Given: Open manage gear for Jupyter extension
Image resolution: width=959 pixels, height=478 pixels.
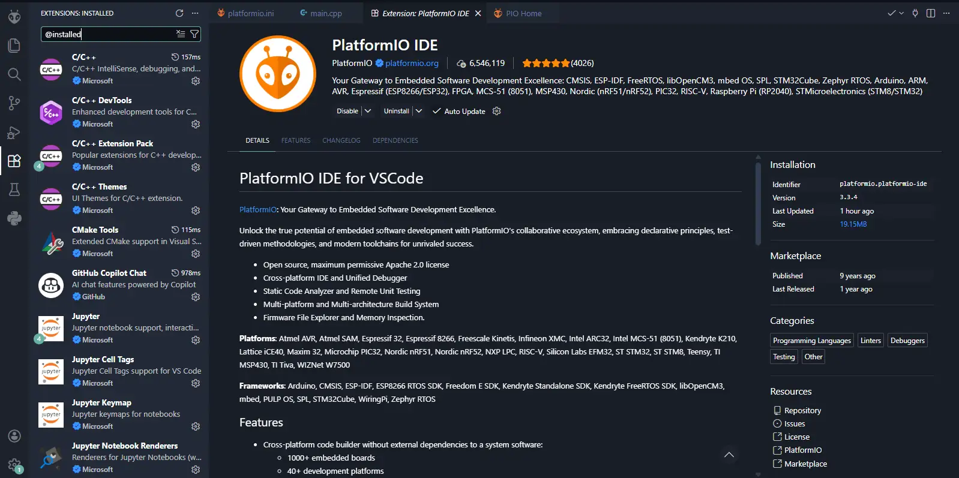Looking at the screenshot, I should tap(196, 340).
